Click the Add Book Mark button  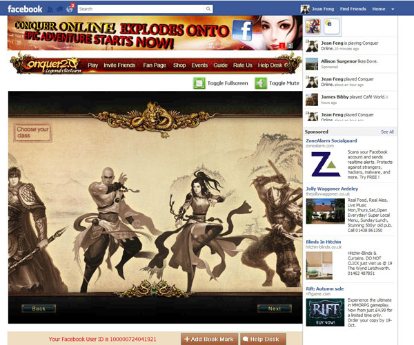coord(209,339)
